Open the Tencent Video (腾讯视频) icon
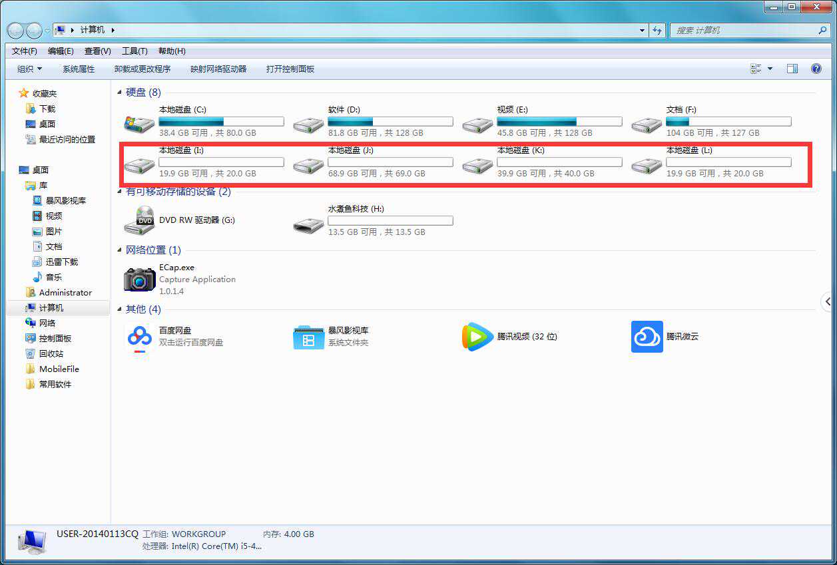837x565 pixels. (x=477, y=337)
